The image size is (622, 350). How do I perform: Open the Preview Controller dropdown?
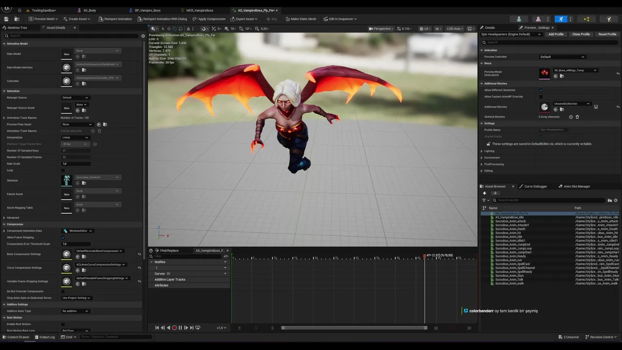[562, 57]
